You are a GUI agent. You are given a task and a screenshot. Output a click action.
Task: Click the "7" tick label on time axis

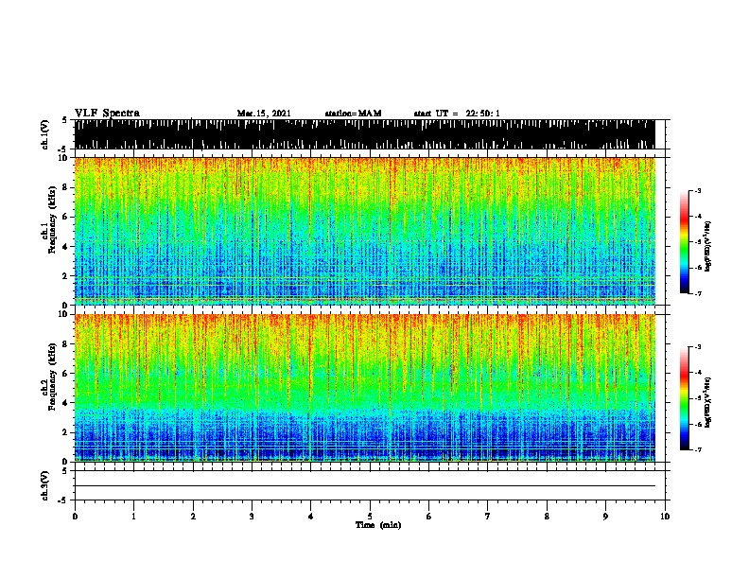[x=488, y=517]
